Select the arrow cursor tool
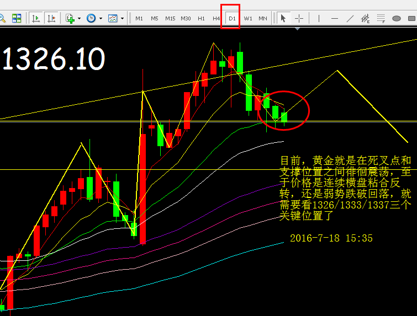This screenshot has width=417, height=316. pyautogui.click(x=283, y=18)
